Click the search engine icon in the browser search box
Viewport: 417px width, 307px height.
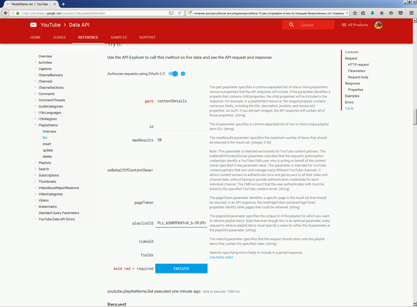pos(190,13)
